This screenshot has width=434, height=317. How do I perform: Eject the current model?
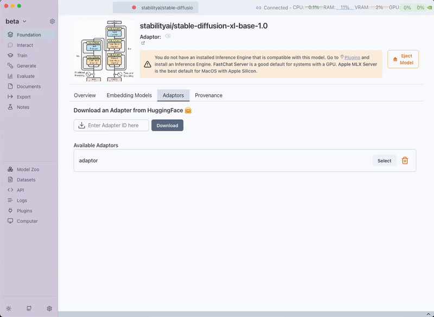403,59
